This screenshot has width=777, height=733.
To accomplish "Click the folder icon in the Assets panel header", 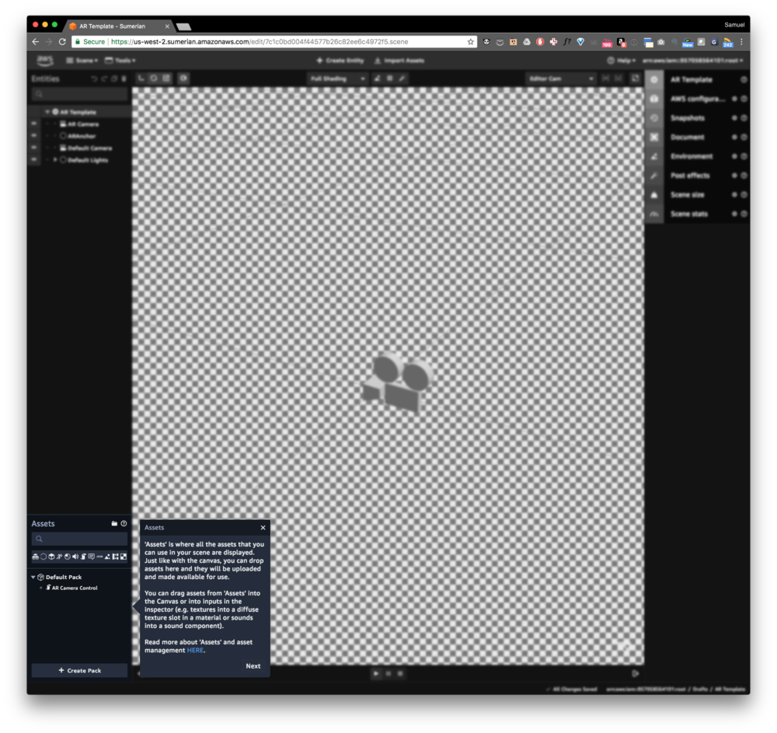I will pos(114,523).
